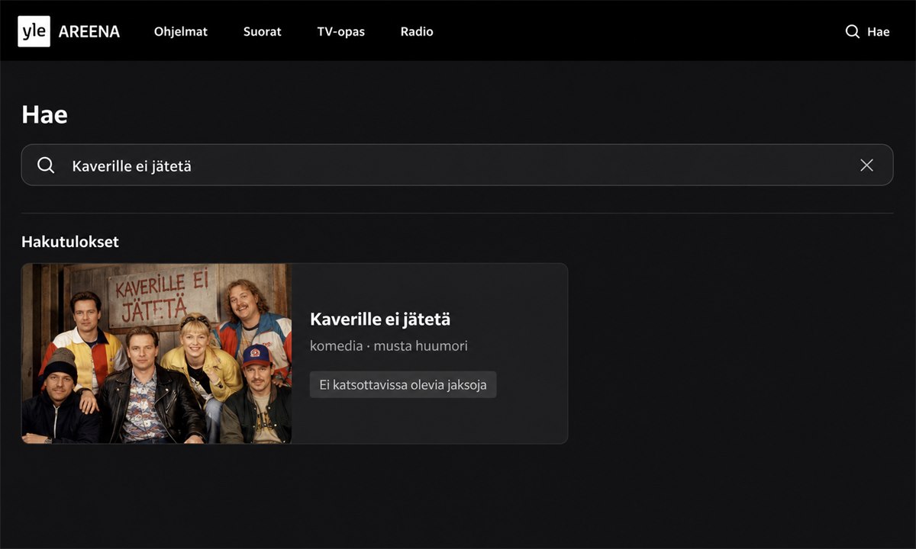
Task: Click the Ei katsottavissa olevia jaksoja badge
Action: [403, 385]
